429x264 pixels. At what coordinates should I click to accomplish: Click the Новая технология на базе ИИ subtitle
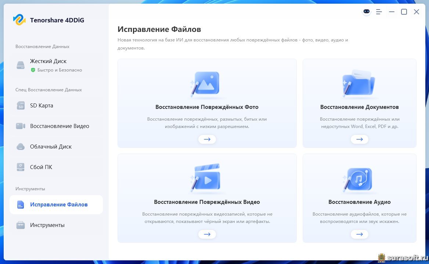click(232, 44)
